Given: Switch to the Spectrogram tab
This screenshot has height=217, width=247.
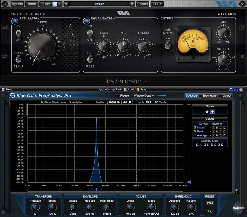Looking at the screenshot, I should pos(210,96).
